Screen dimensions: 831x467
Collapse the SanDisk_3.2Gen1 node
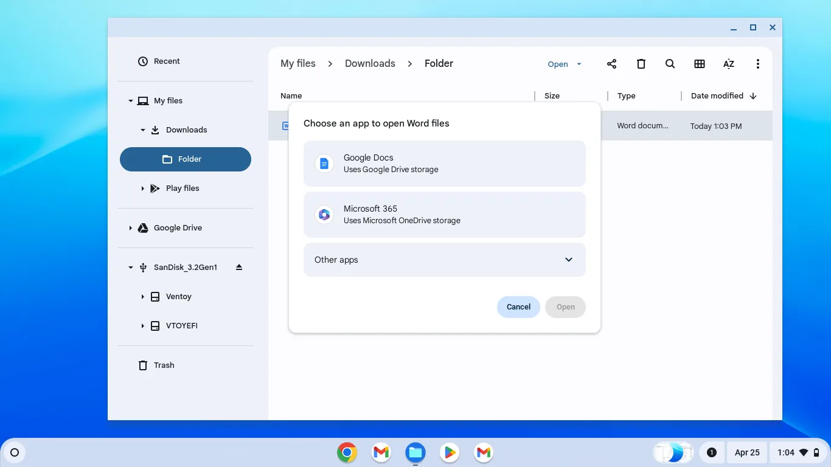pos(130,268)
